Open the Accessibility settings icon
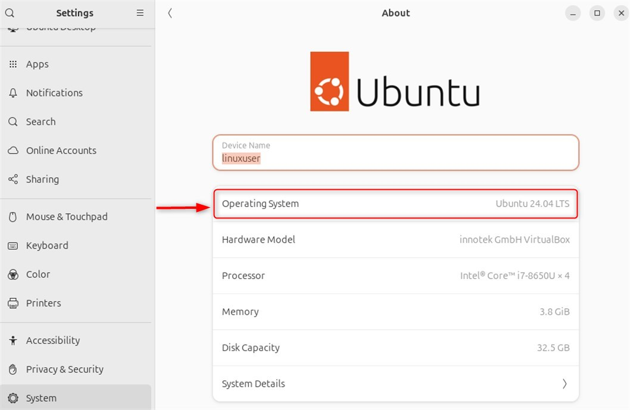Image resolution: width=630 pixels, height=410 pixels. coord(13,340)
